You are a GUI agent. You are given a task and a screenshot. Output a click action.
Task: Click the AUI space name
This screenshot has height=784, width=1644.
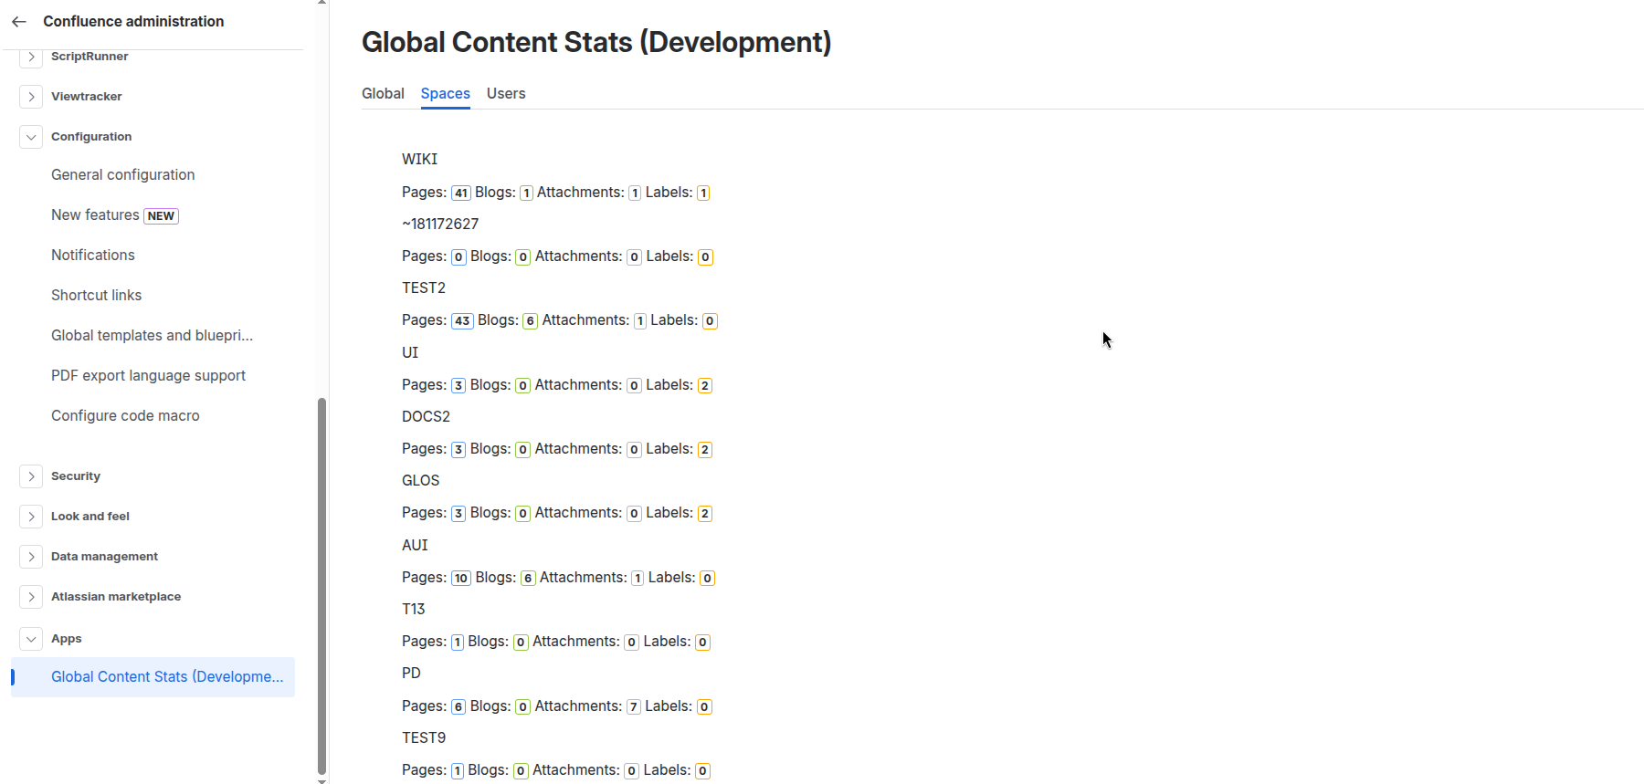415,546
